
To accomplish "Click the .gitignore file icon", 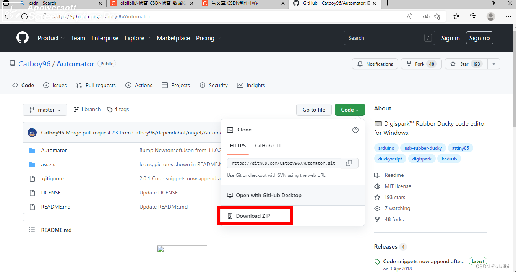I will 32,178.
